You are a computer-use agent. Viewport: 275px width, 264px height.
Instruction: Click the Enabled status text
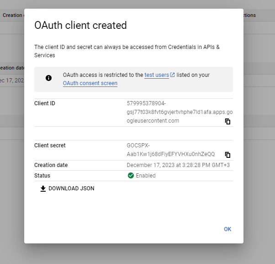click(146, 176)
